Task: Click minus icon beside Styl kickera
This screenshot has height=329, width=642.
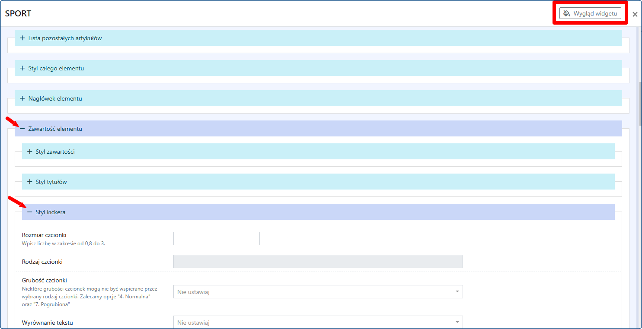Action: pyautogui.click(x=30, y=212)
